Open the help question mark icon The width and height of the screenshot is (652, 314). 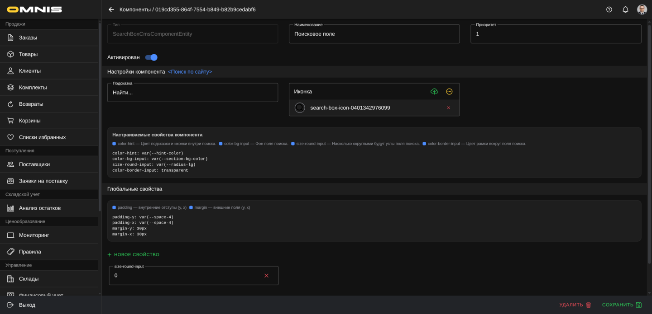609,9
